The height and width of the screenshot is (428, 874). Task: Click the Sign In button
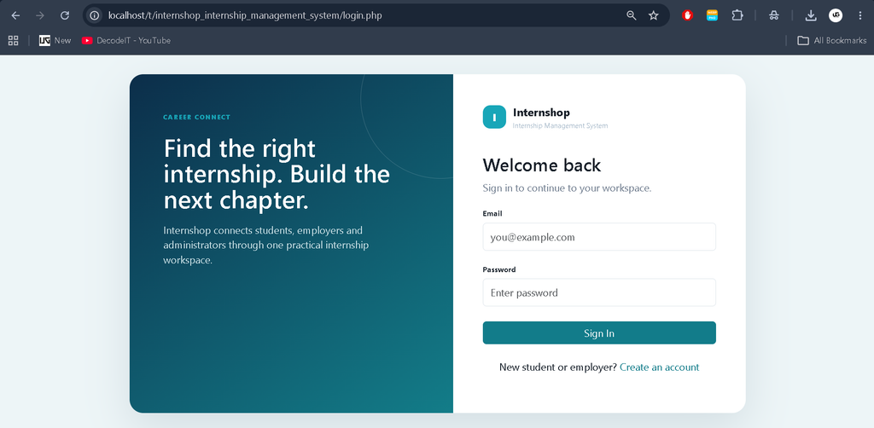coord(599,333)
